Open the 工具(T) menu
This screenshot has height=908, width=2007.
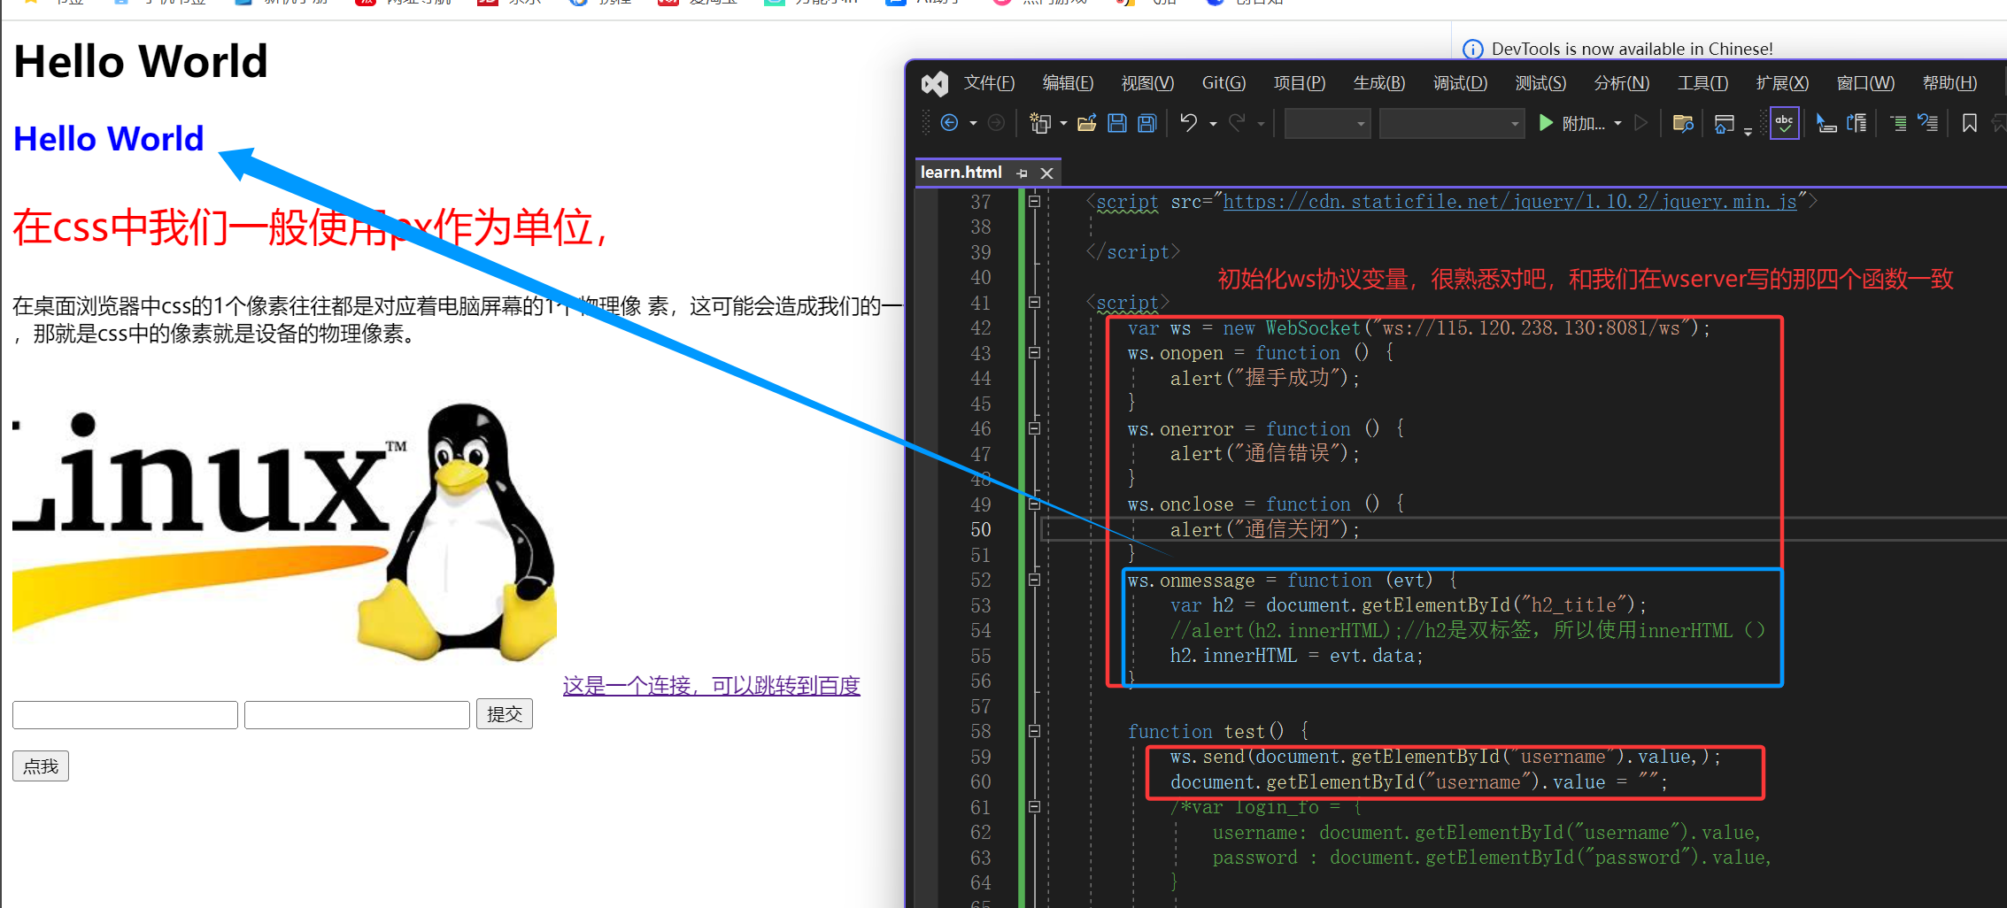(1702, 83)
